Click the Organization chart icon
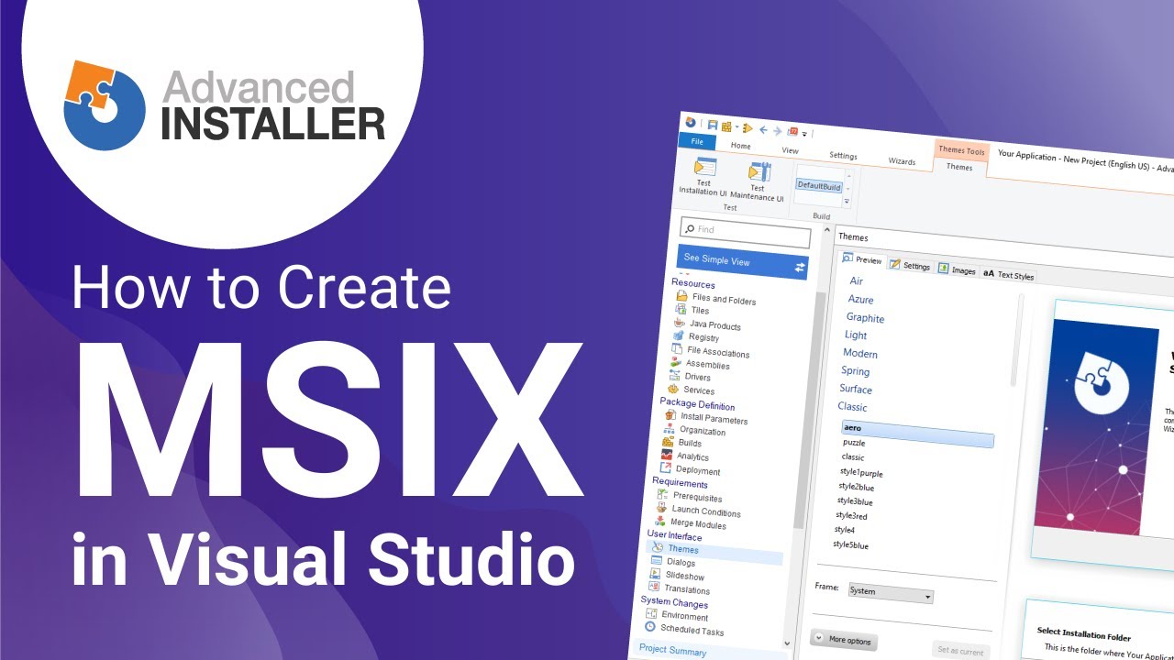This screenshot has width=1174, height=660. pos(669,428)
